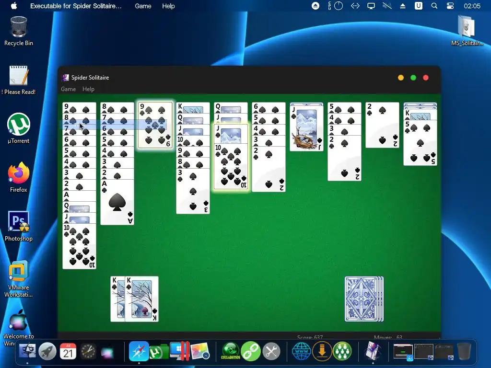Open the Spider Solitaire icon in dock
Screen dimensions: 491x368
point(373,351)
